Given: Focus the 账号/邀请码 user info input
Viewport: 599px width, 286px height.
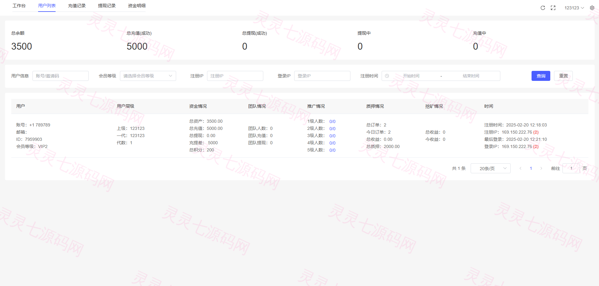Looking at the screenshot, I should tap(61, 76).
